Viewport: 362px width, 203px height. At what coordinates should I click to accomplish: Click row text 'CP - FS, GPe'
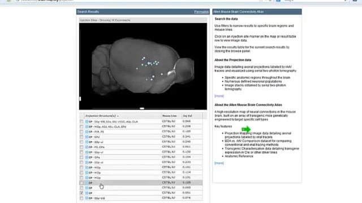coord(97,147)
